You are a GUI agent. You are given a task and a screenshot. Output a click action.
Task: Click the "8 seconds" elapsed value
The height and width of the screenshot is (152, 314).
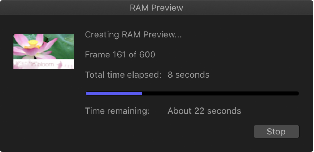click(188, 75)
